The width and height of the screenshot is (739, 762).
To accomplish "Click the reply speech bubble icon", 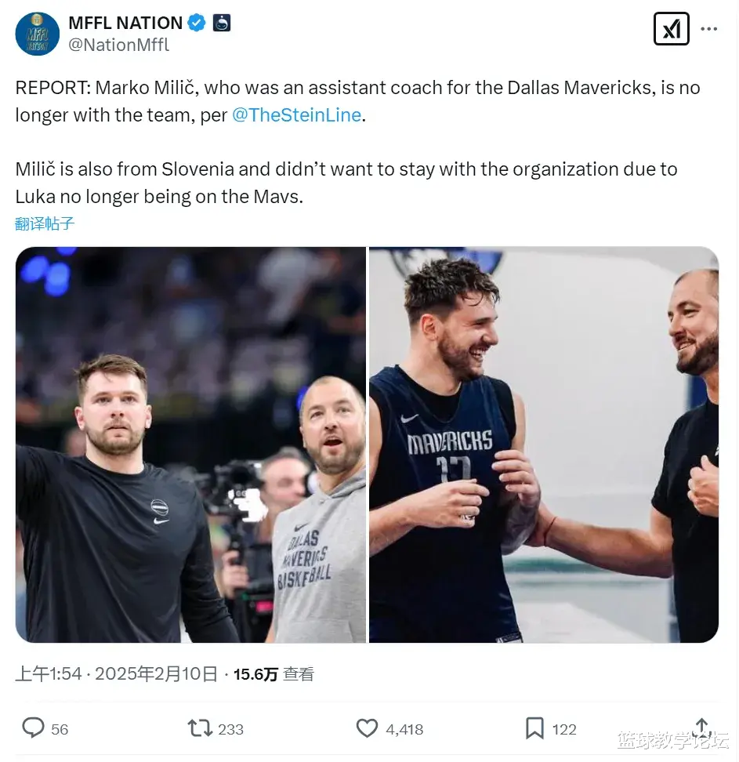I will click(33, 728).
